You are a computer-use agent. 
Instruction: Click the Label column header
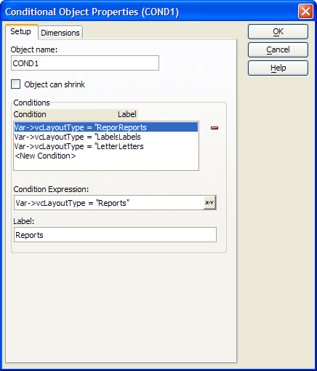click(127, 114)
